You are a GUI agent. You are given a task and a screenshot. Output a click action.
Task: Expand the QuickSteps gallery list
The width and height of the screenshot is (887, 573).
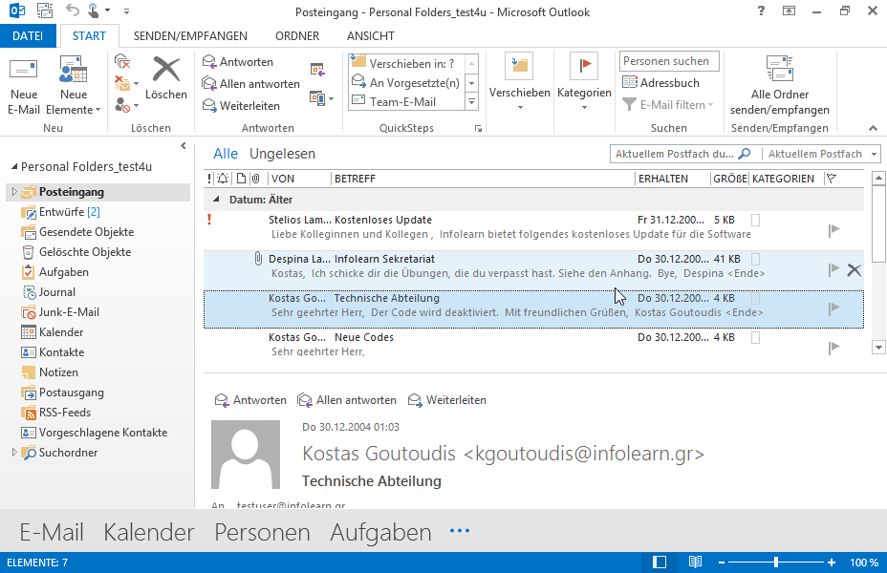coord(472,102)
